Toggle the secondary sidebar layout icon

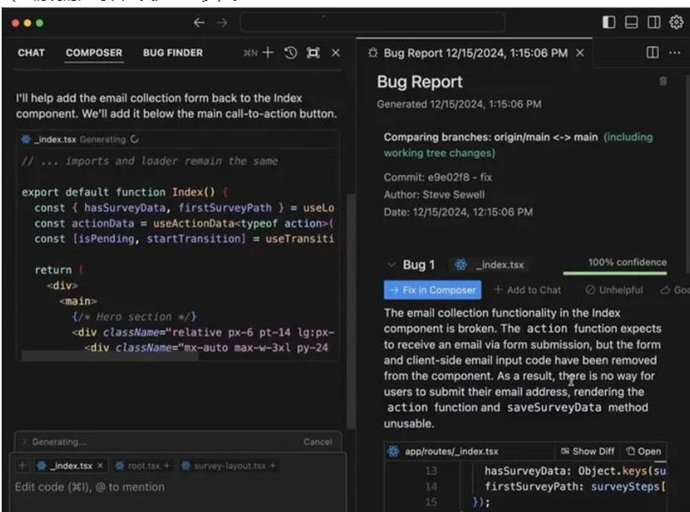click(x=654, y=22)
